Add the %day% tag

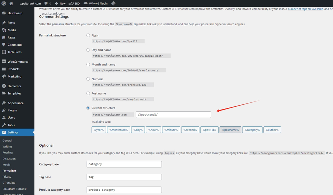[x=138, y=130]
